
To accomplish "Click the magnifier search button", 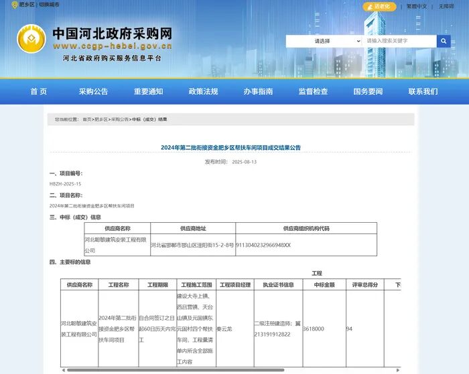I will coord(444,41).
